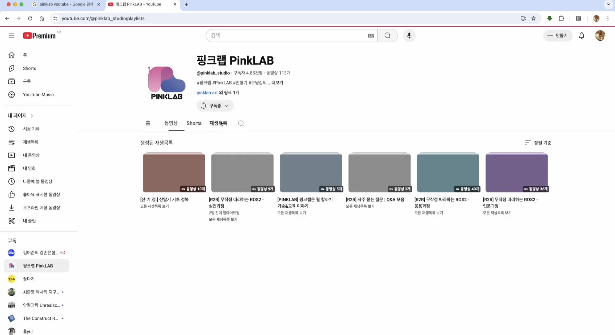
Task: Switch to the channel Shorts tab
Action: (x=194, y=123)
